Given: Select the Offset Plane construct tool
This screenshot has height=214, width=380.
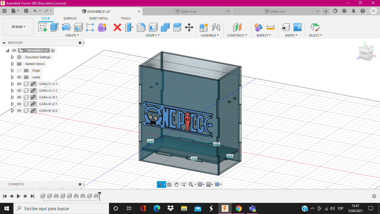Looking at the screenshot, I should tap(237, 27).
